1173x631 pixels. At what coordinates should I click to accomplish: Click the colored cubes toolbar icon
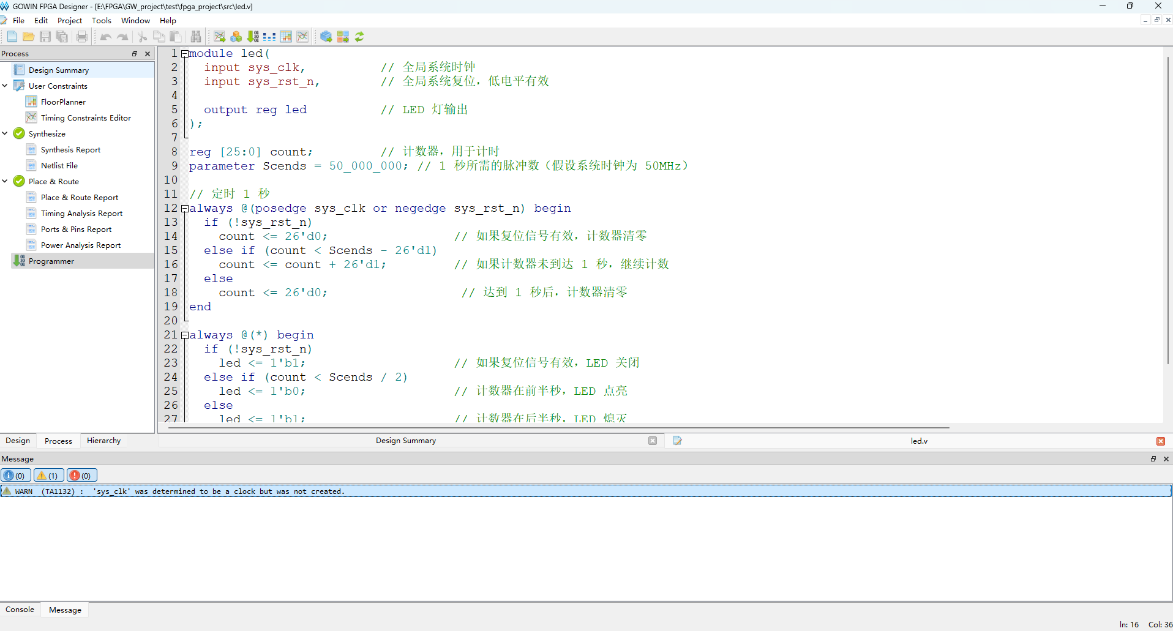[236, 37]
